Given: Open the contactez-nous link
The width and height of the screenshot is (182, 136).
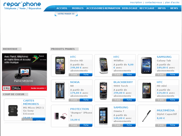Looking at the screenshot, I should tap(153, 2).
